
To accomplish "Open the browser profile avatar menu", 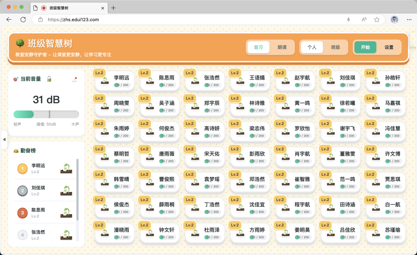I will point(394,19).
